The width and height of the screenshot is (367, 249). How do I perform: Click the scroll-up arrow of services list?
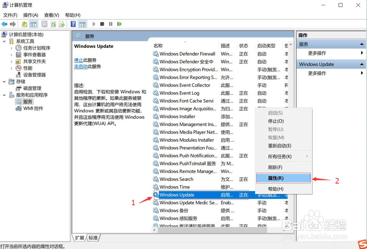[x=290, y=44]
